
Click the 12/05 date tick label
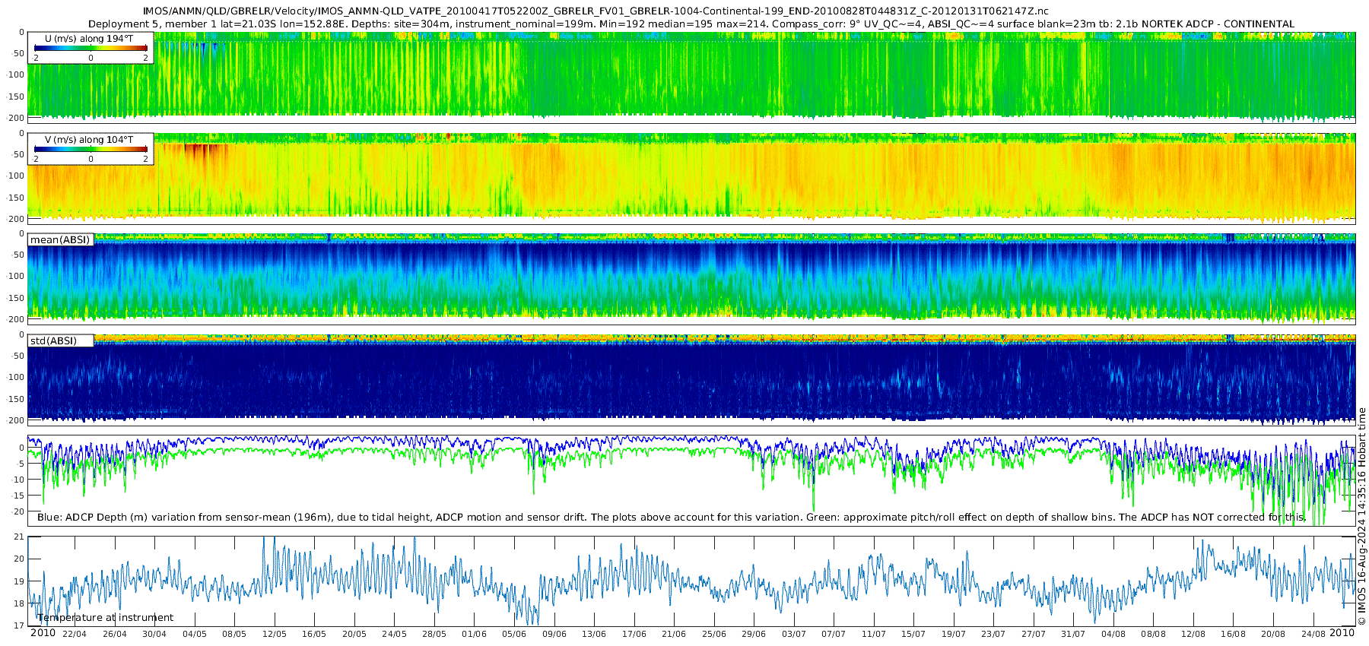[x=275, y=634]
